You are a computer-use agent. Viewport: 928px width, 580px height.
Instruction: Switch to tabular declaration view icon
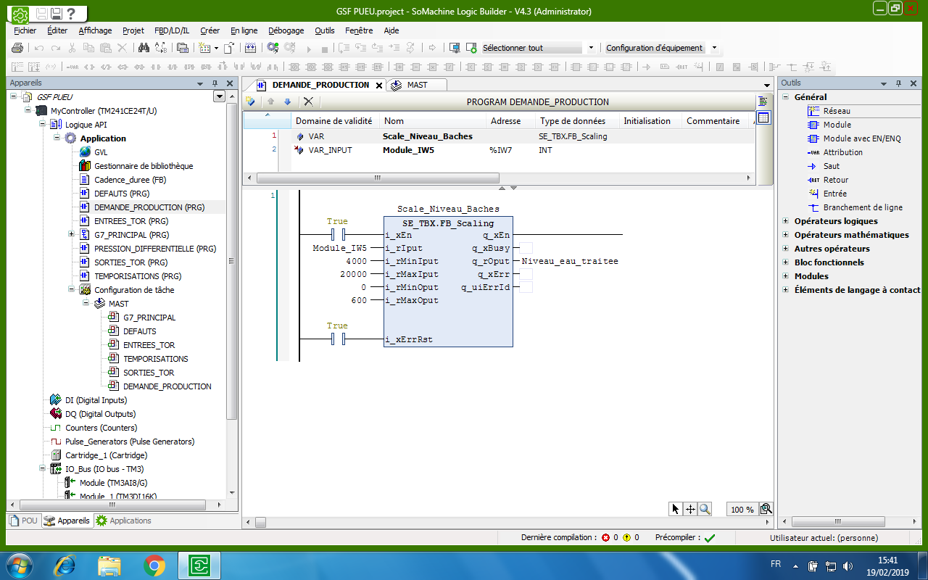[763, 117]
